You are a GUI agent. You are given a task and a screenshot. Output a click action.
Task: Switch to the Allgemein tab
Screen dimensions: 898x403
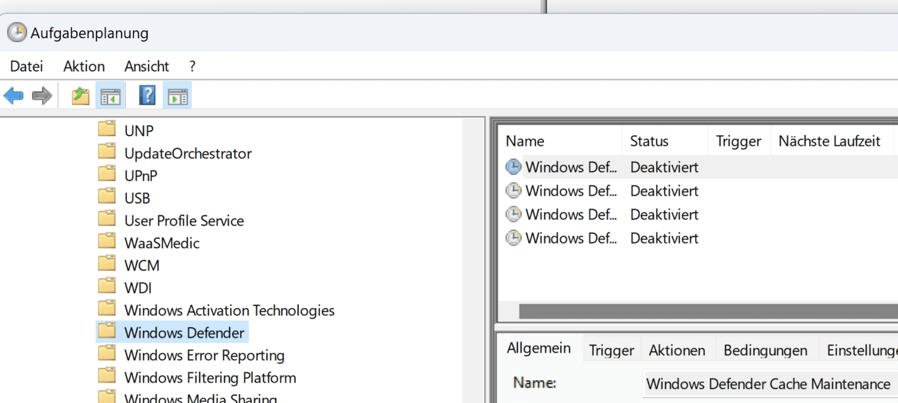click(x=539, y=348)
